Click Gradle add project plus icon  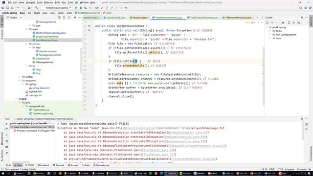click(x=272, y=22)
